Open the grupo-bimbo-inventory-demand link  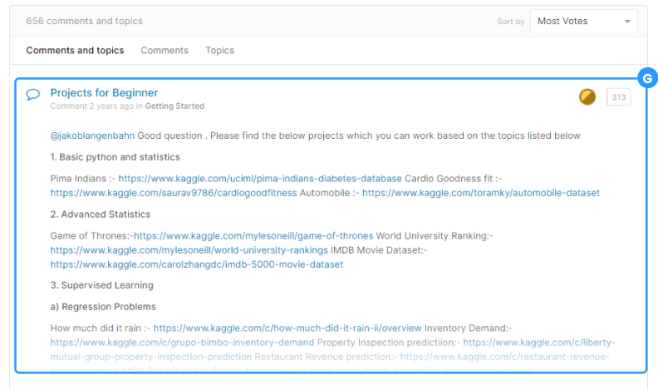click(182, 343)
